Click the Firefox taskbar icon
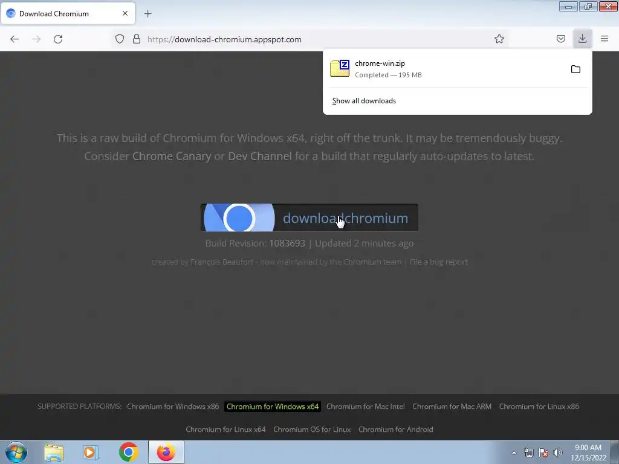The image size is (619, 464). [x=166, y=452]
